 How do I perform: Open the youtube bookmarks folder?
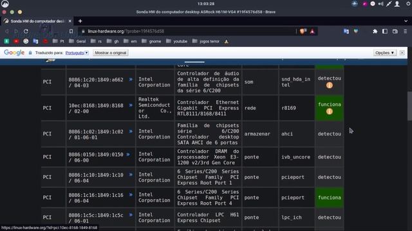[177, 41]
